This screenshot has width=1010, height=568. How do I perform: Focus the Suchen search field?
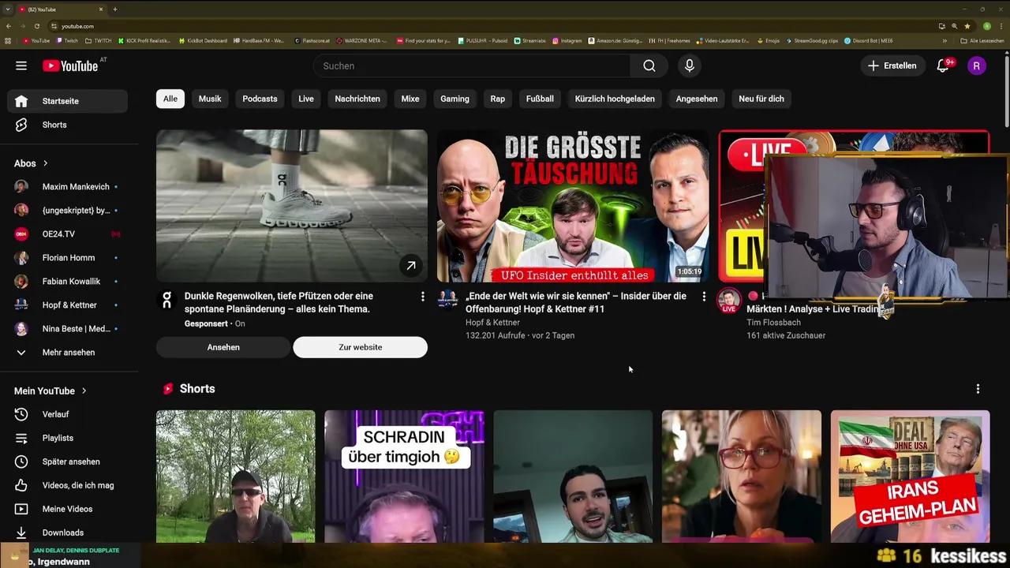pos(472,66)
